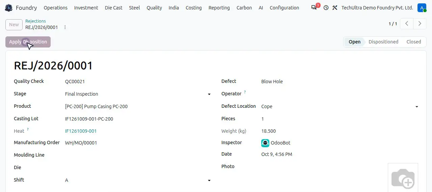Open the AI menu

tap(261, 8)
